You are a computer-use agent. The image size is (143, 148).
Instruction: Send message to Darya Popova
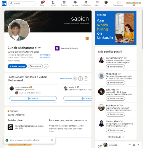click(115, 67)
